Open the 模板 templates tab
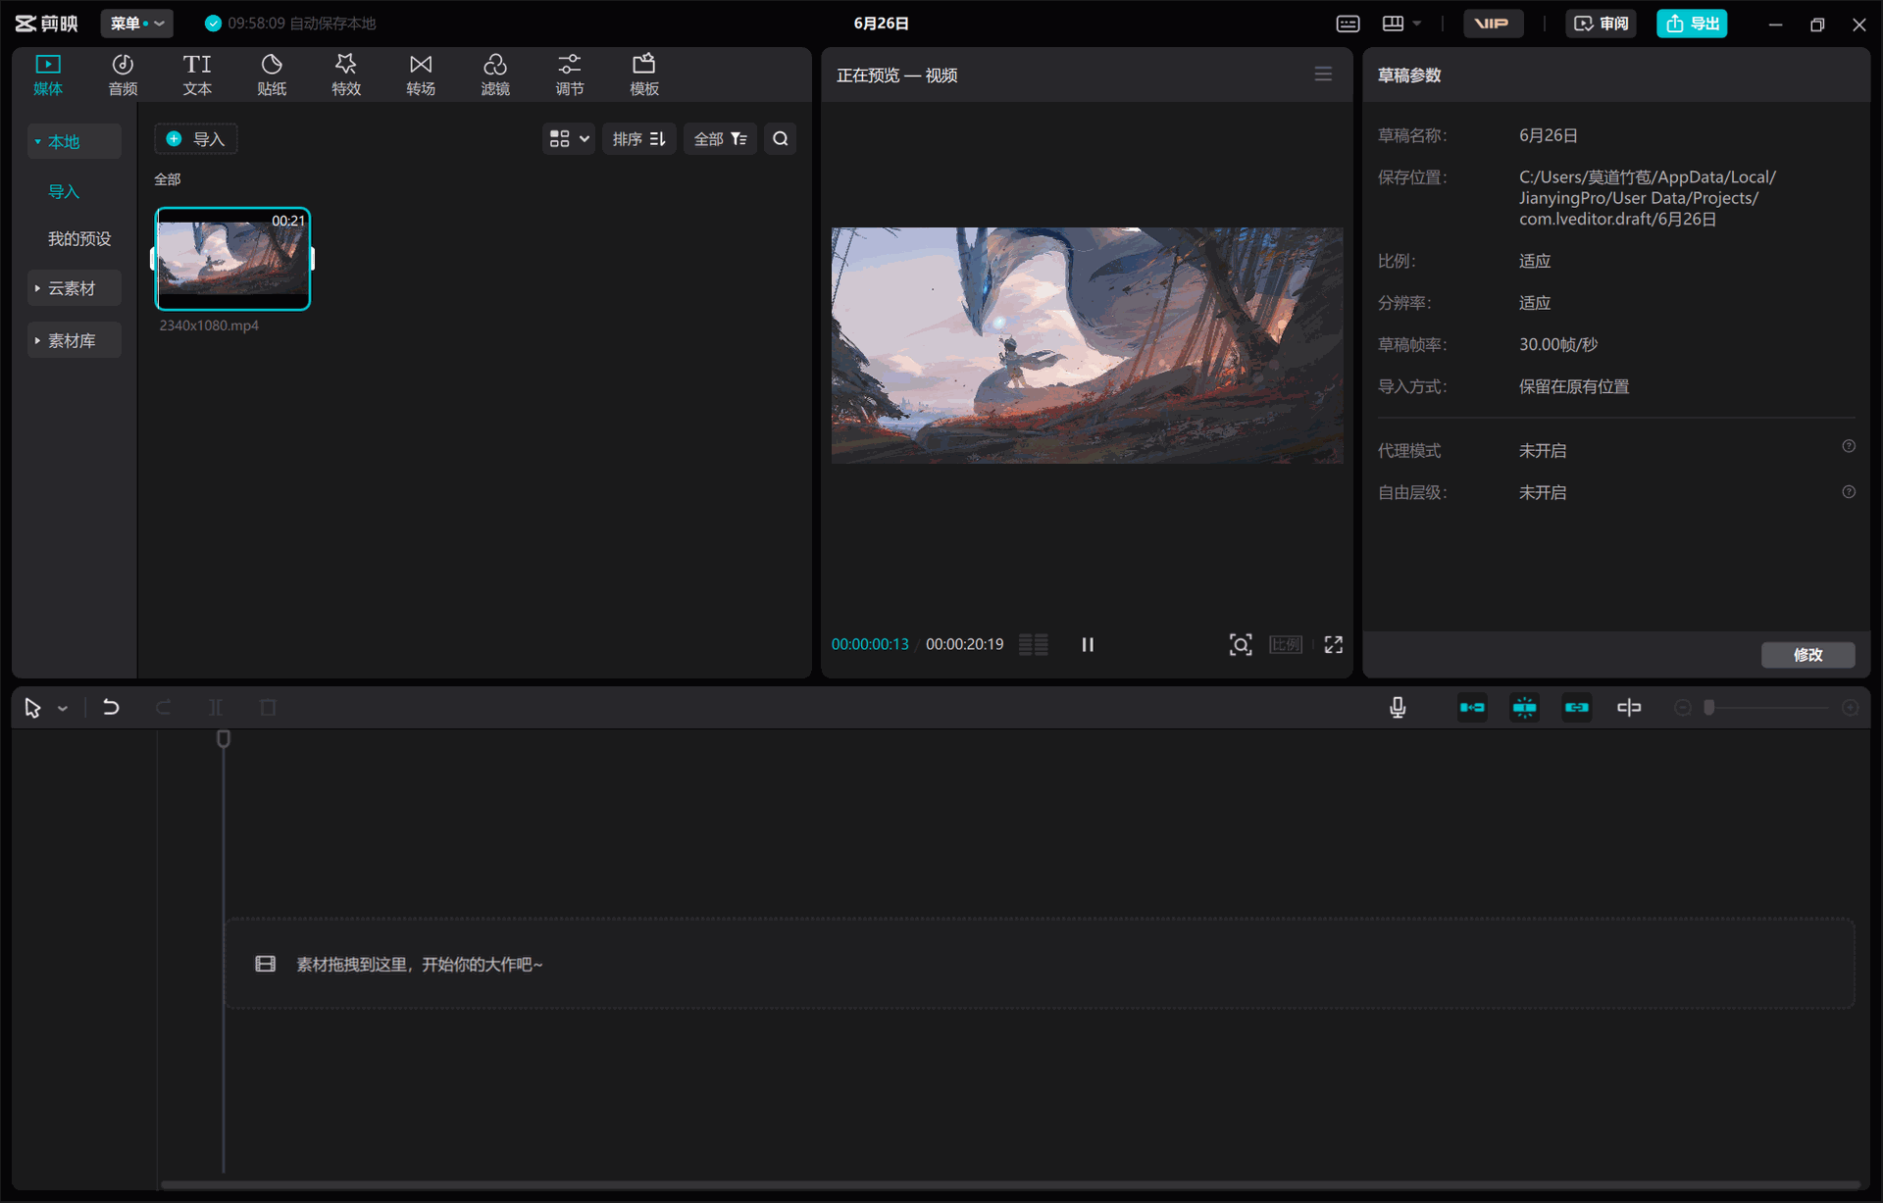The image size is (1883, 1203). click(x=644, y=75)
